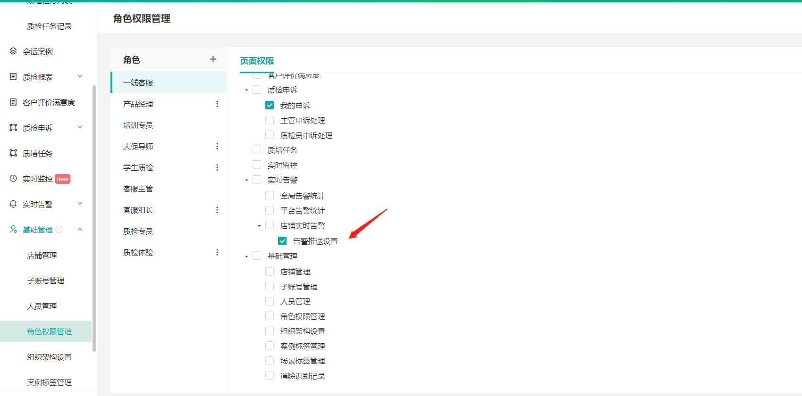This screenshot has height=396, width=802.
Task: Select the 培训专员 role
Action: (x=169, y=125)
